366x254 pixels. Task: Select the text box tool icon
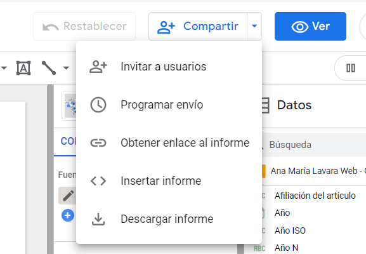(x=23, y=68)
